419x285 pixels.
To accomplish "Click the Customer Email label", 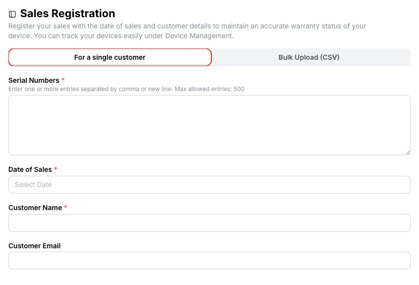I will [x=34, y=246].
